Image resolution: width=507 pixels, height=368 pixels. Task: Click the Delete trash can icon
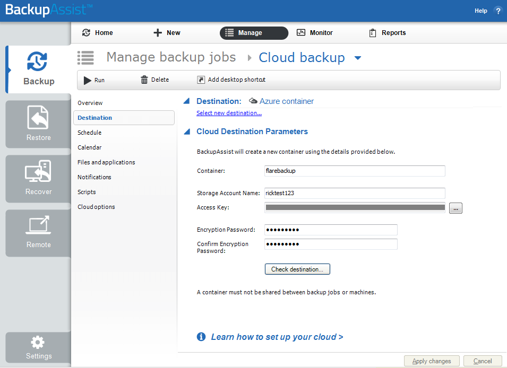tap(144, 80)
